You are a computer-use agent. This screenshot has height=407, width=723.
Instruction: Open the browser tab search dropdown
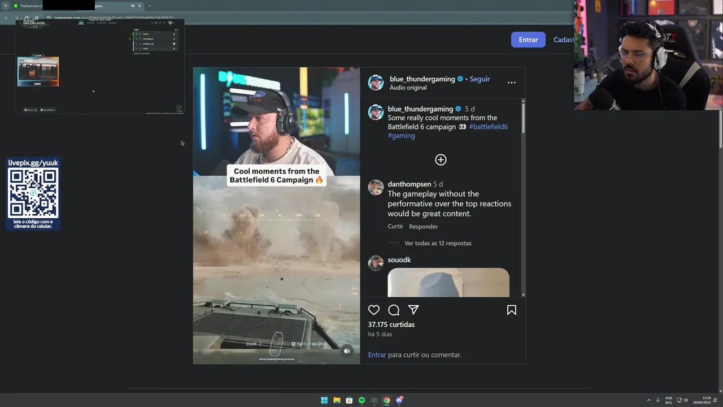point(6,6)
